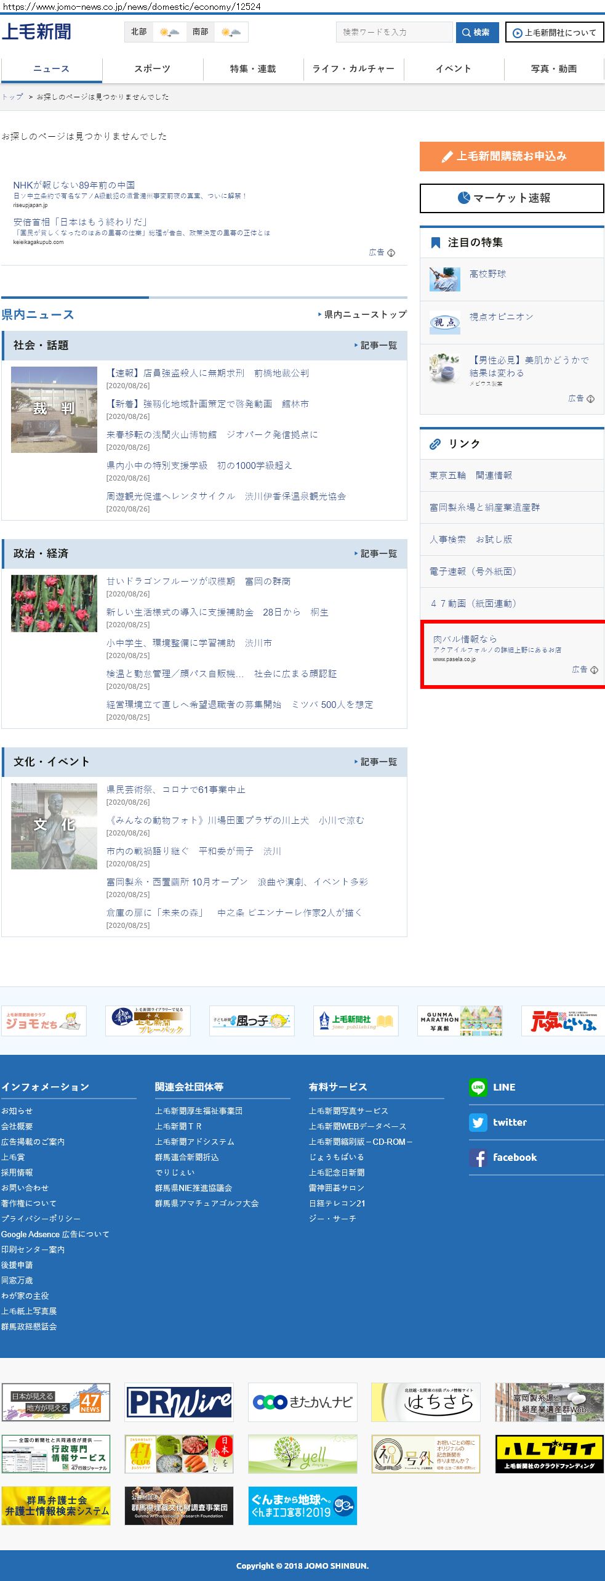The width and height of the screenshot is (605, 1581).
Task: Open the twitter bird icon link
Action: click(x=478, y=1123)
